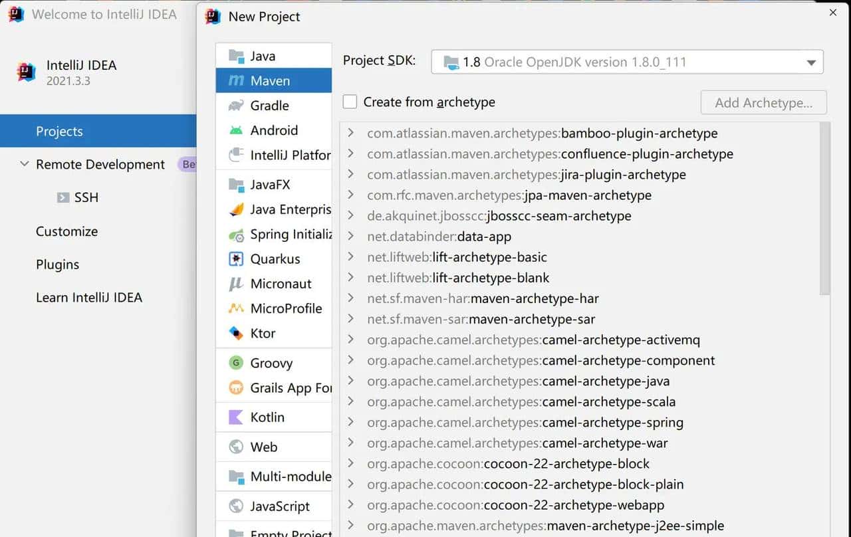
Task: Click the New Project dialog logo icon
Action: pyautogui.click(x=213, y=17)
